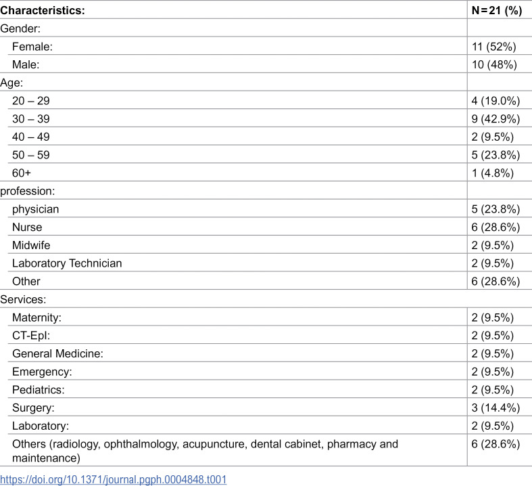Viewport: 532px width, 486px height.
Task: Click the Nurse 6 (28.6%) value
Action: point(495,227)
